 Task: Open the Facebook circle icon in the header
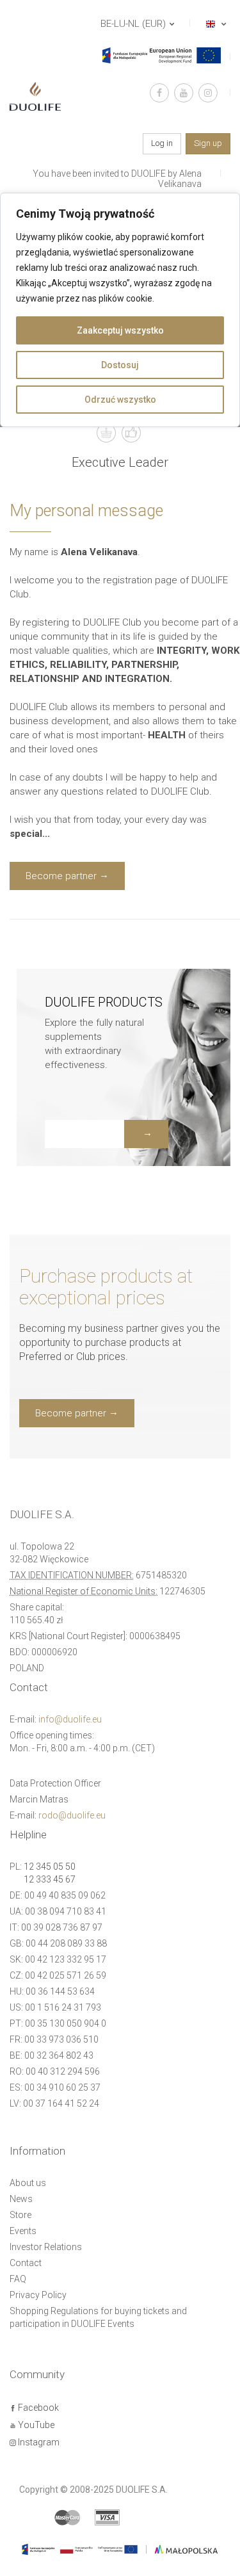[x=159, y=93]
